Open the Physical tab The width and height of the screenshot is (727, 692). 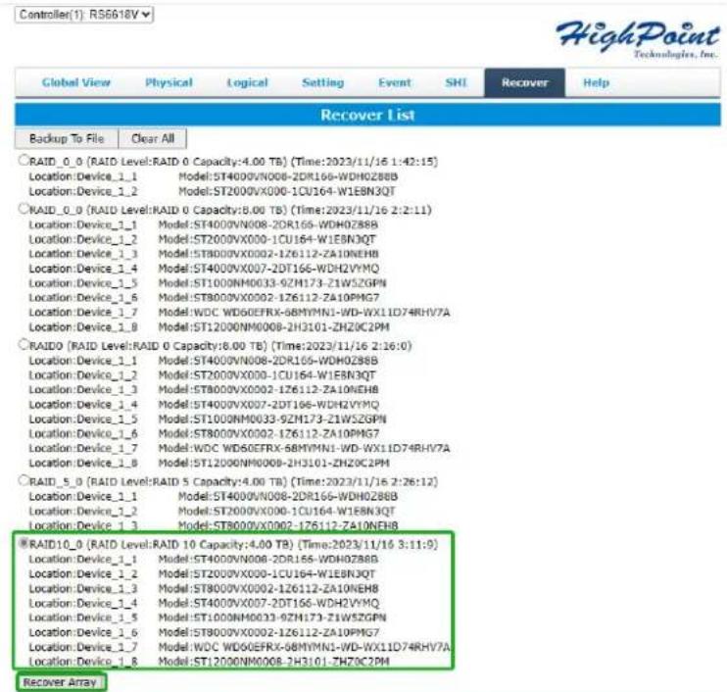click(x=169, y=82)
